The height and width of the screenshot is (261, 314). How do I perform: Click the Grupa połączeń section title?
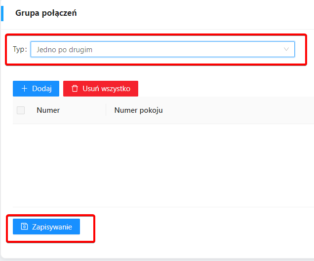46,13
